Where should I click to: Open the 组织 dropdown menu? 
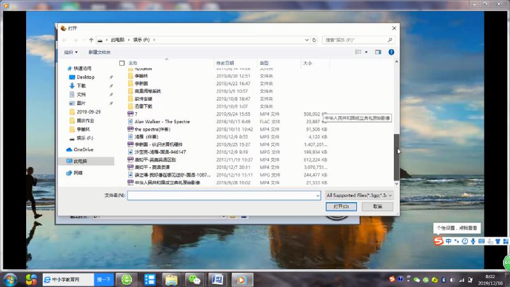coord(71,52)
